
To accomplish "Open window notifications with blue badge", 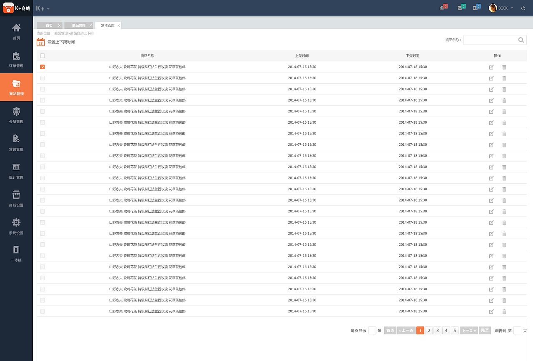I will click(x=477, y=7).
